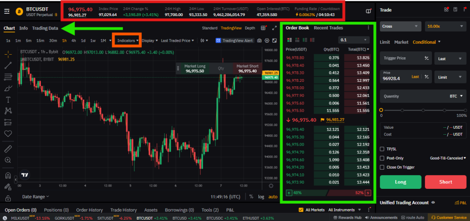This screenshot has width=470, height=221.
Task: Click the quantity percentage slider handle
Action: (381, 110)
